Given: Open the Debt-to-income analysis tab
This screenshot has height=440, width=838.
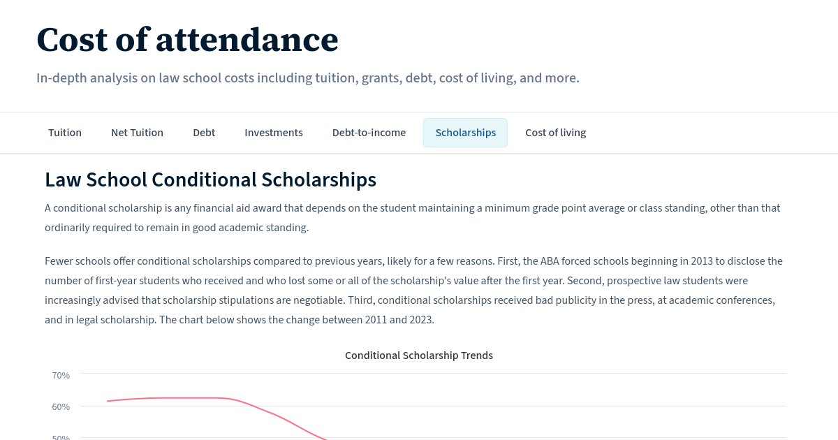Looking at the screenshot, I should 369,132.
